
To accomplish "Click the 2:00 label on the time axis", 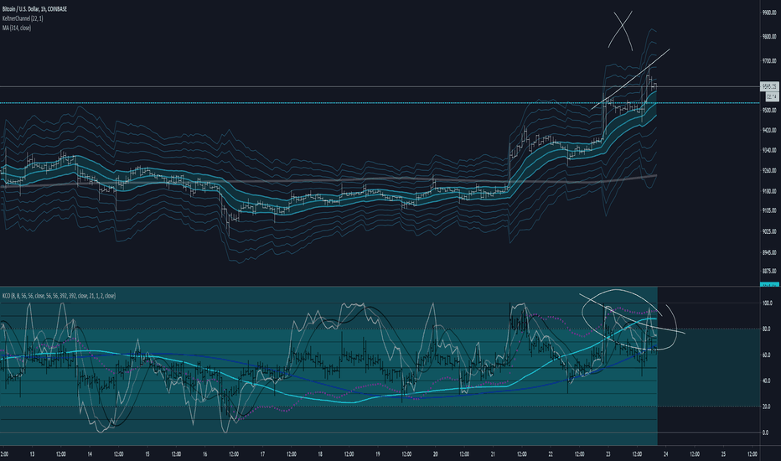I will click(4, 454).
